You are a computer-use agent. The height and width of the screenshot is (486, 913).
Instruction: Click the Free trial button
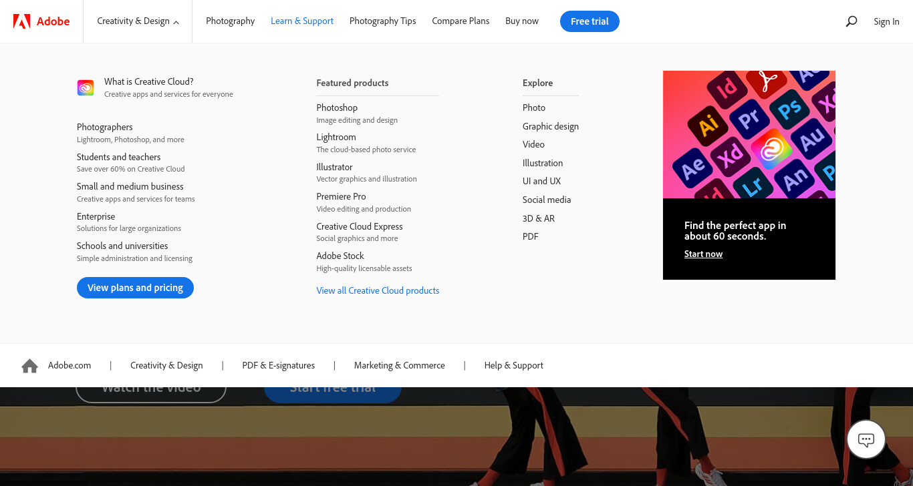pos(590,21)
